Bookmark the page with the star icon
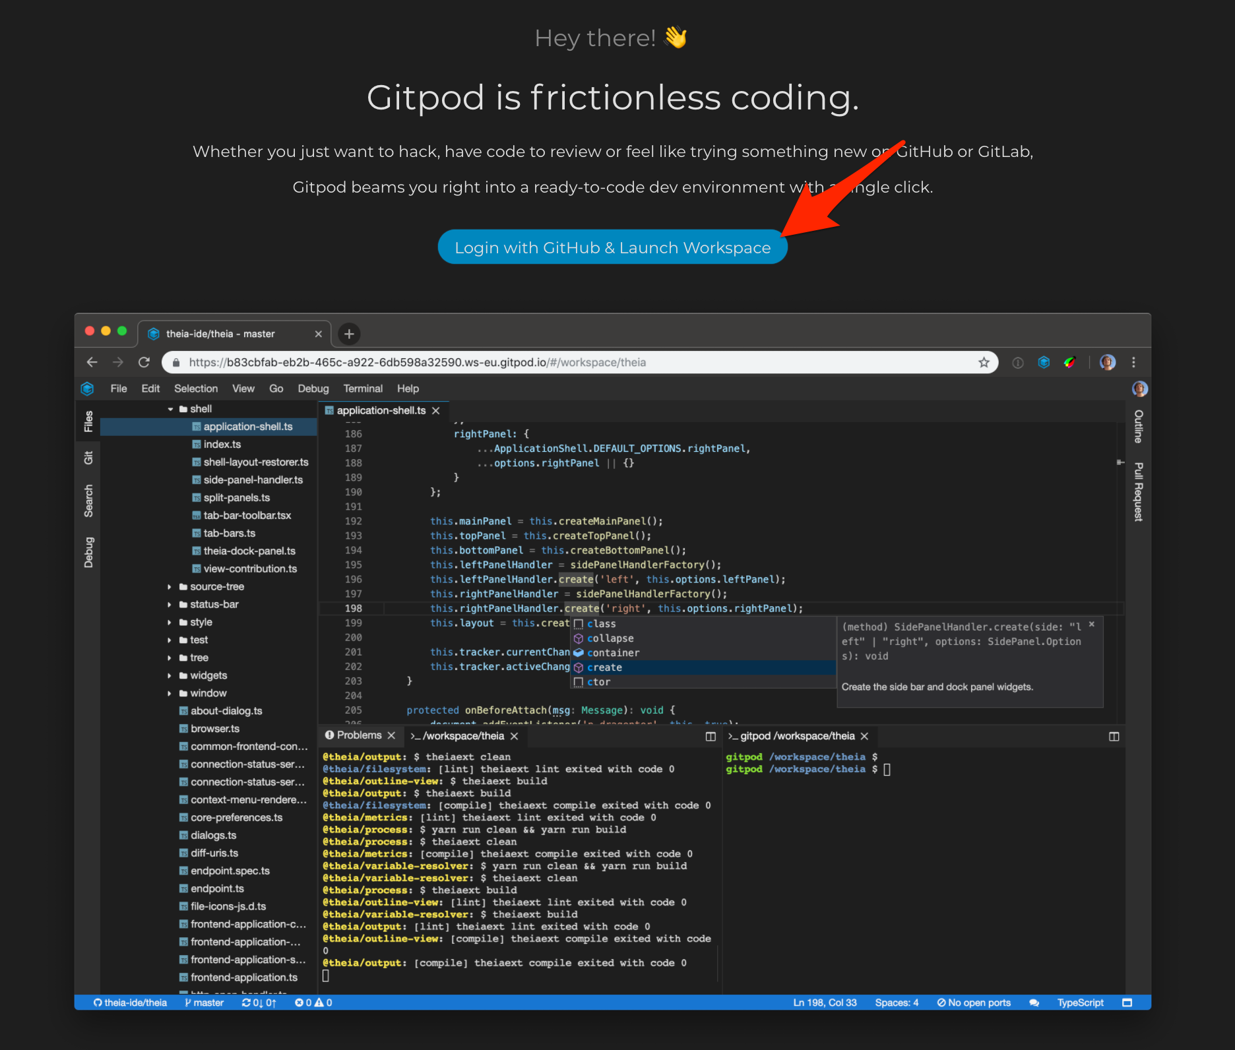Screen dimensions: 1235x1050 984,362
